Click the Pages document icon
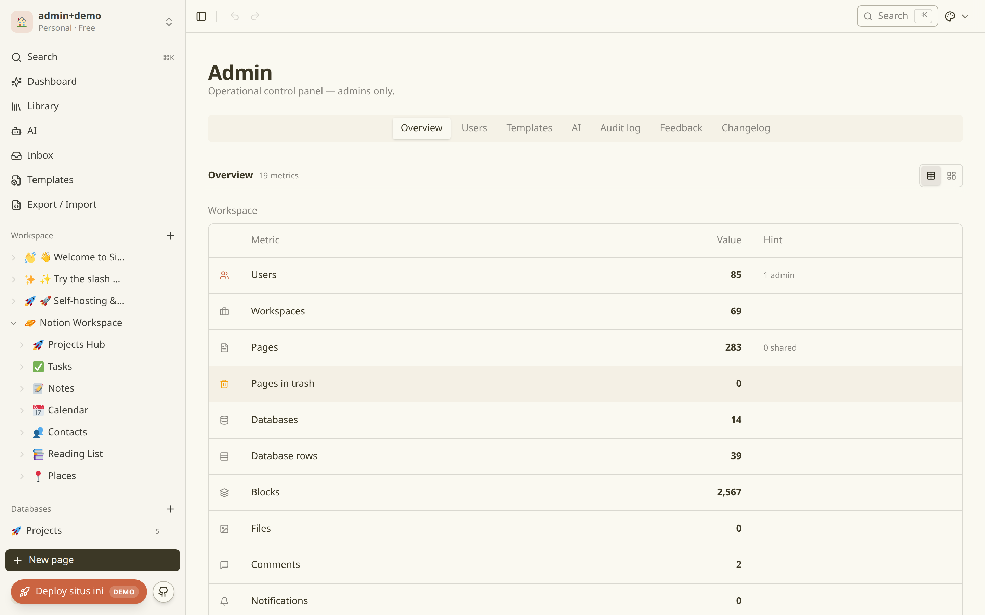985x615 pixels. pyautogui.click(x=224, y=348)
